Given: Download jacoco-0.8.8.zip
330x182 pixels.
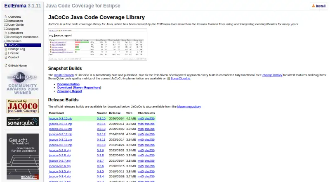Looking at the screenshot, I should (60, 156).
